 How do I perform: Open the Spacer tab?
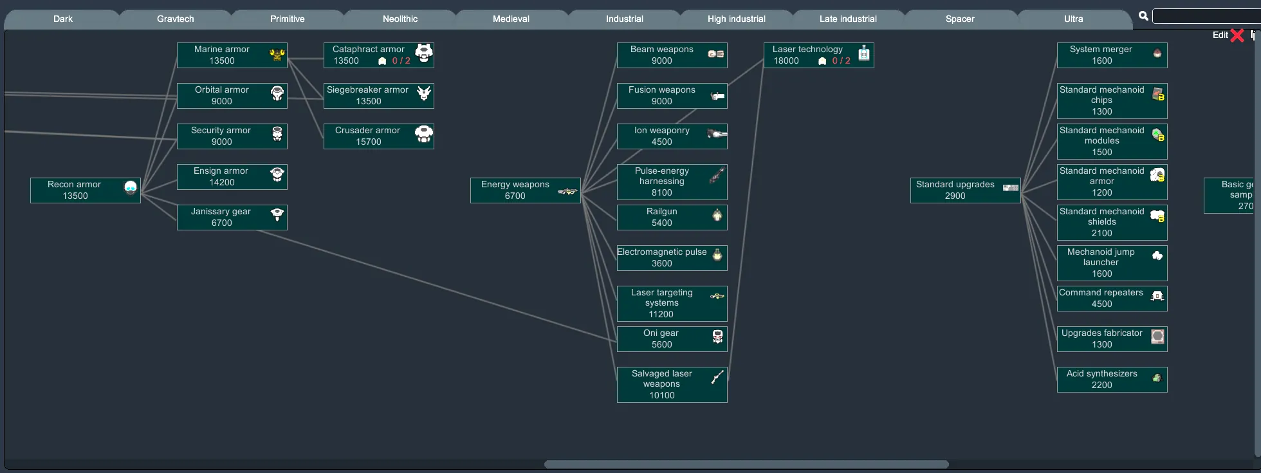click(x=959, y=19)
